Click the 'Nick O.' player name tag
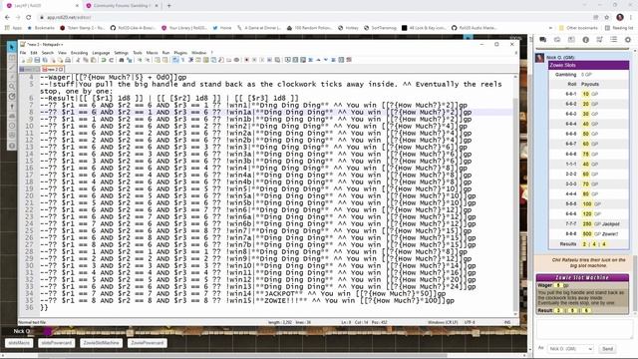 (x=22, y=331)
